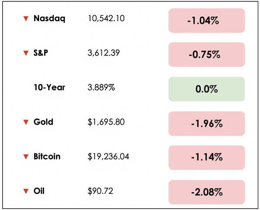The height and width of the screenshot is (210, 260).
Task: Click the Bitcoin price $19,236.04
Action: 108,156
